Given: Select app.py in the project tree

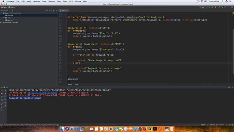Looking at the screenshot, I should click(9, 20).
